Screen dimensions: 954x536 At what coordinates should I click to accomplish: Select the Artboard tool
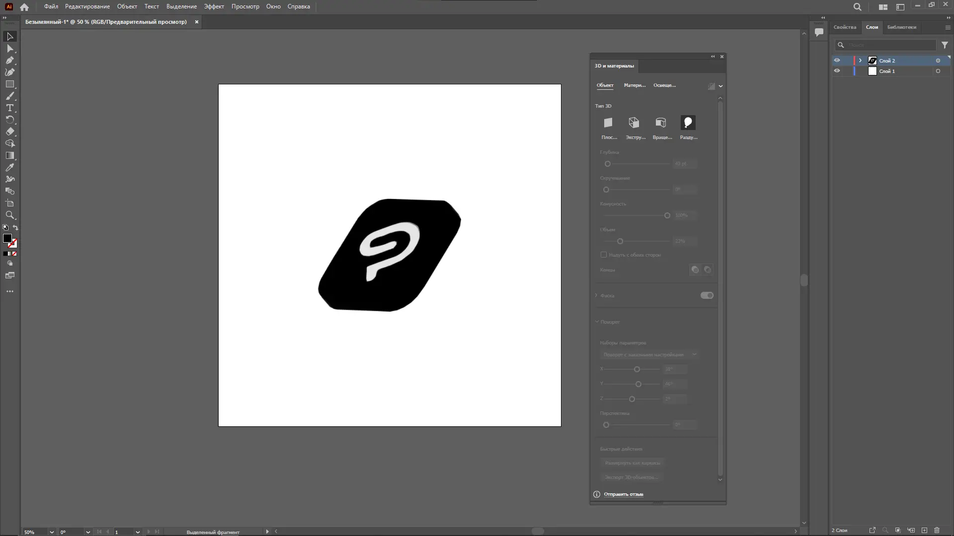[x=9, y=203]
